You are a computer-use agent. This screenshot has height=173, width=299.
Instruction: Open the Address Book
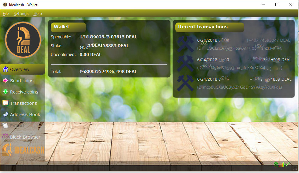click(23, 115)
